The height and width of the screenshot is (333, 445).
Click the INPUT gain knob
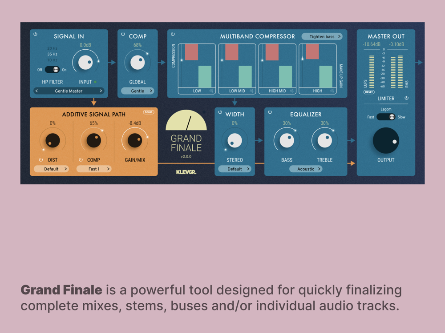click(85, 62)
